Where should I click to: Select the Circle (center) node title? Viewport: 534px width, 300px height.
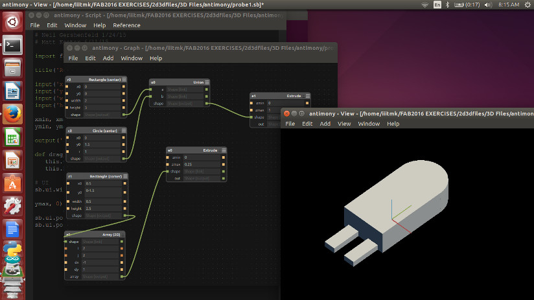[x=104, y=131]
